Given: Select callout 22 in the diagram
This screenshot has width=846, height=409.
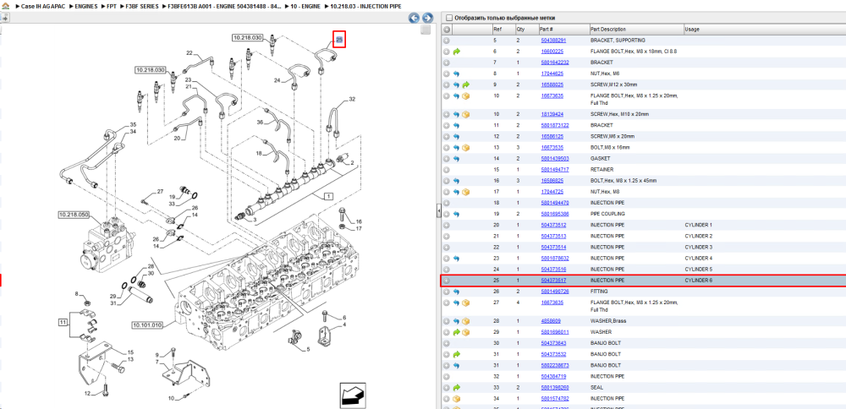Looking at the screenshot, I should point(190,52).
